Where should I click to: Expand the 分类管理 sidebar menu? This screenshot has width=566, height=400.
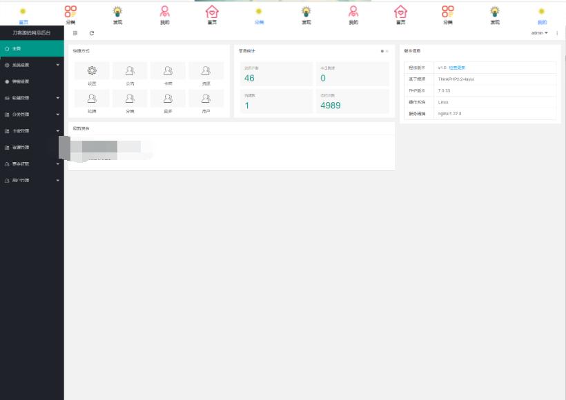(x=32, y=114)
